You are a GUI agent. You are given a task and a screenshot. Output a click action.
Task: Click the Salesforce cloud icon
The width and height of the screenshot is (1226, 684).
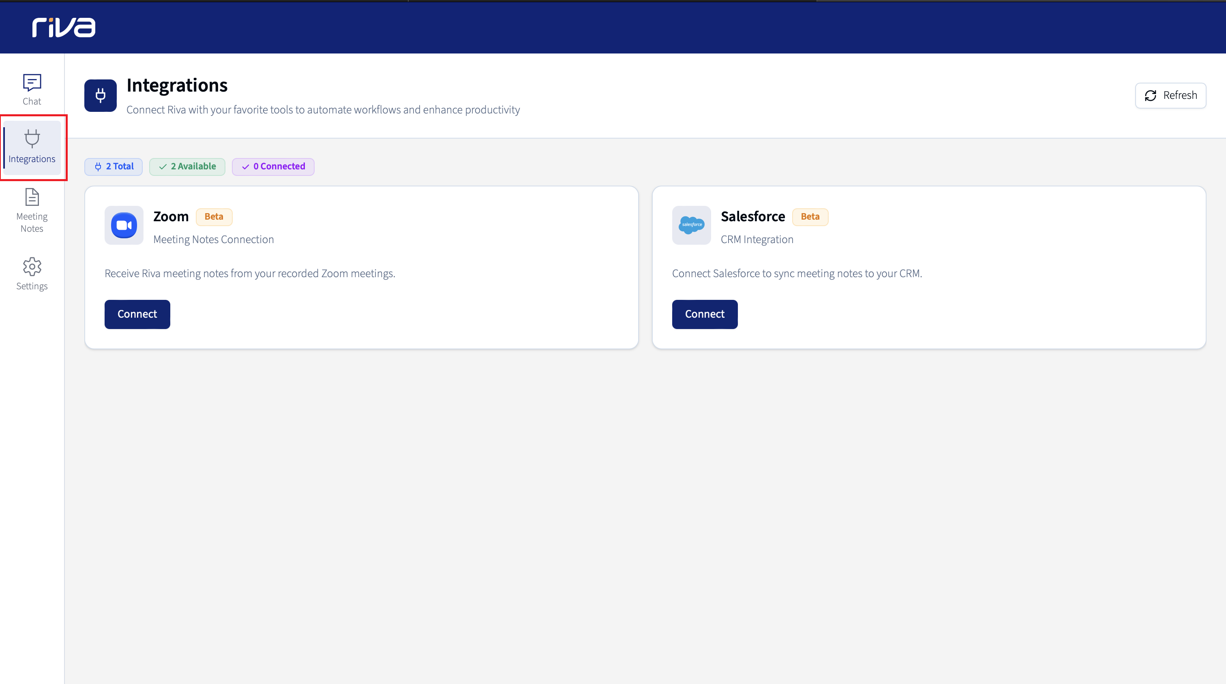(x=692, y=225)
